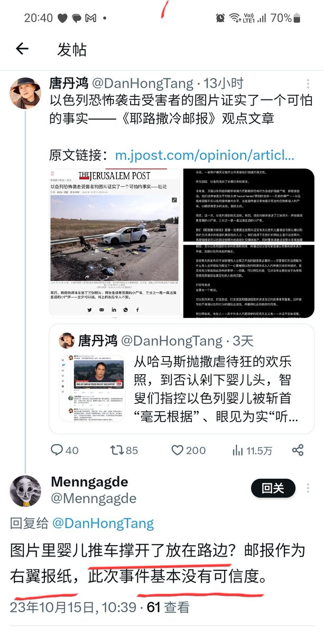
Task: Open the Jerusalem Post article screenshot image
Action: [x=114, y=243]
